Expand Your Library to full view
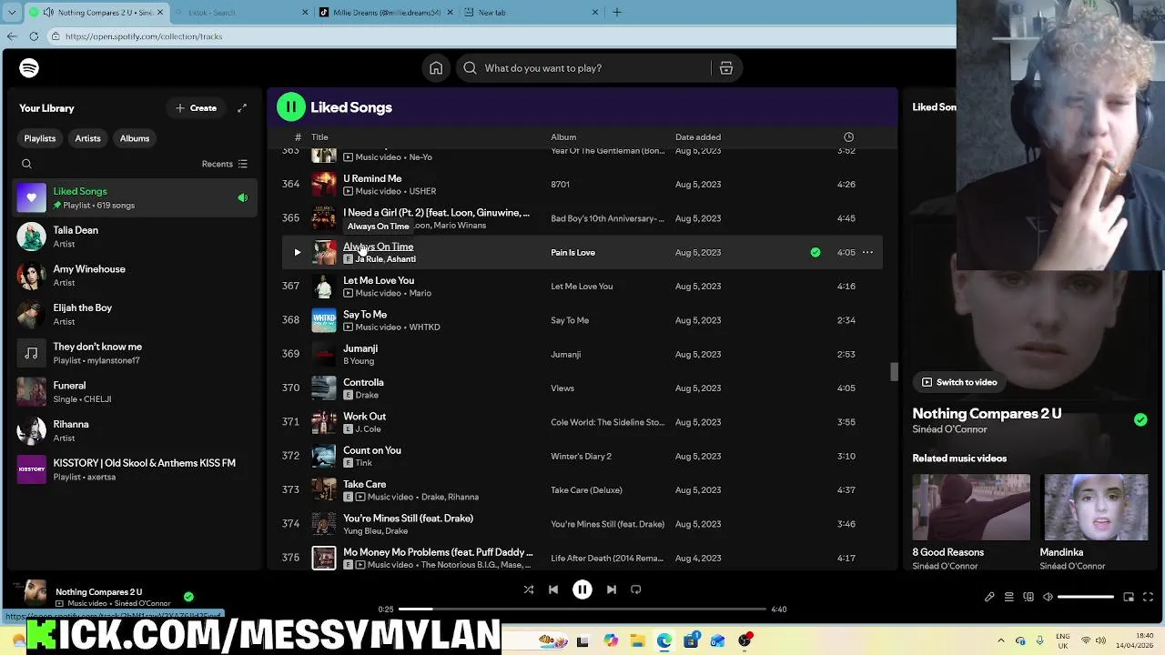 click(242, 108)
